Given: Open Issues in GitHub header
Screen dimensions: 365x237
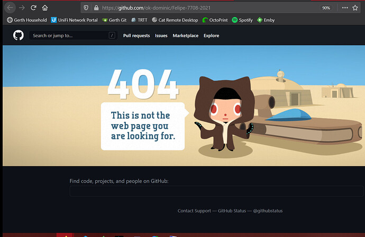Looking at the screenshot, I should tap(161, 35).
